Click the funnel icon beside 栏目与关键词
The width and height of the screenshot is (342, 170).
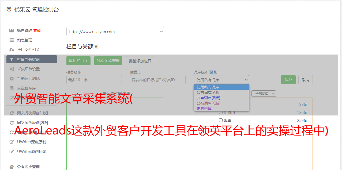pos(12,59)
